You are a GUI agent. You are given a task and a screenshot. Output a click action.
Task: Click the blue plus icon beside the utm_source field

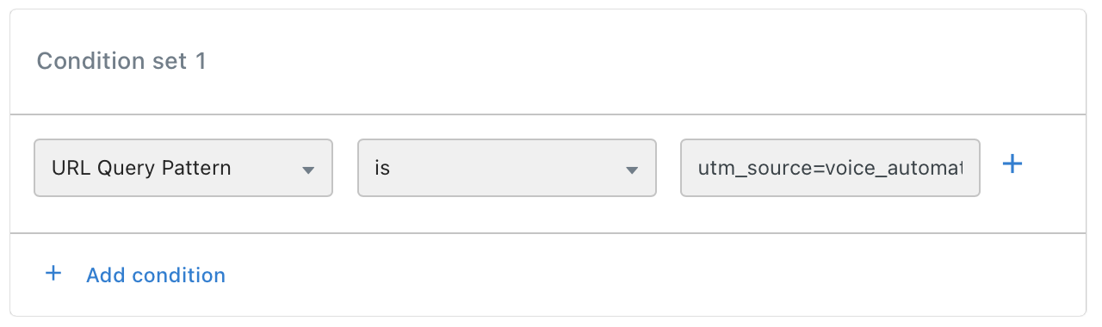coord(1013,163)
